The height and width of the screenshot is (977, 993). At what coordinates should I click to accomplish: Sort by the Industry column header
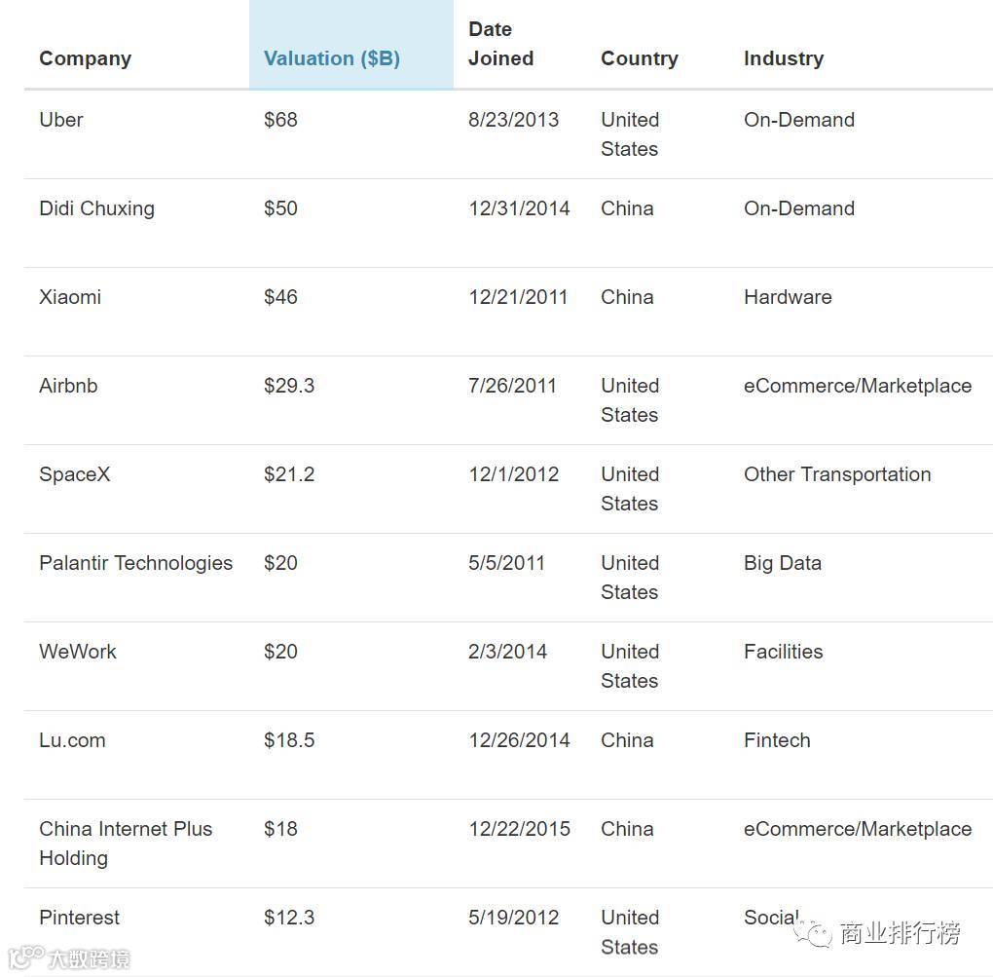click(784, 58)
